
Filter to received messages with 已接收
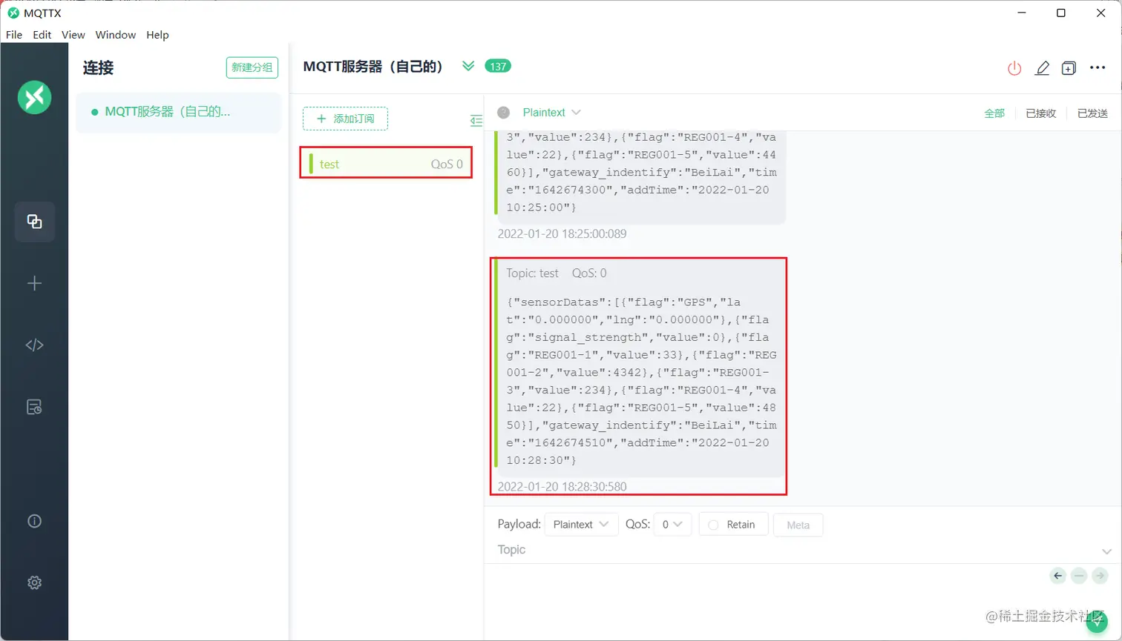(1040, 113)
